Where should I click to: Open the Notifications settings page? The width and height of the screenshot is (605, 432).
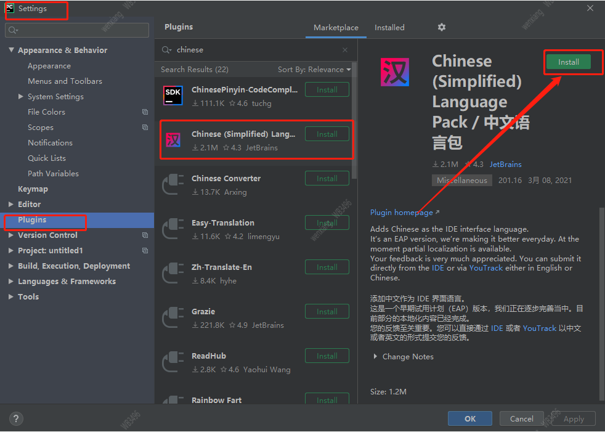[50, 143]
